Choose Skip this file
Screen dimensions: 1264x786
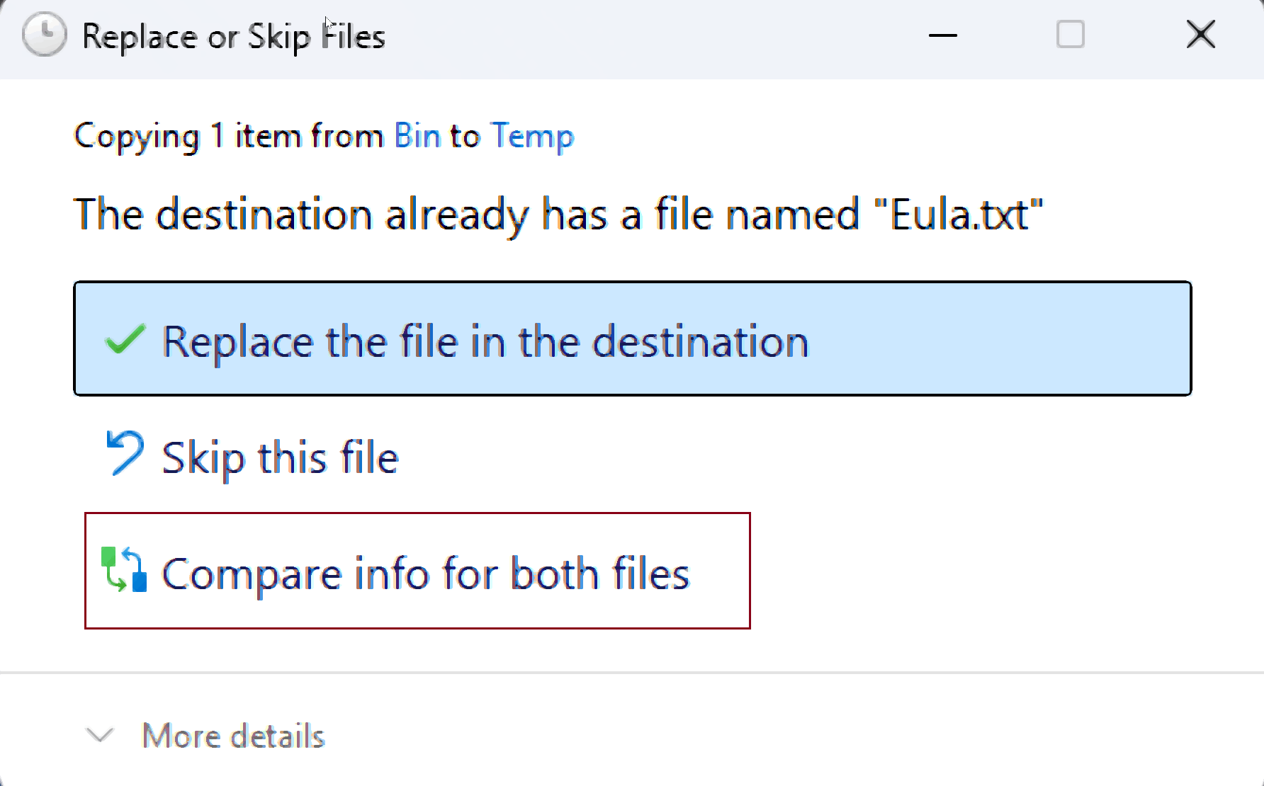click(280, 457)
